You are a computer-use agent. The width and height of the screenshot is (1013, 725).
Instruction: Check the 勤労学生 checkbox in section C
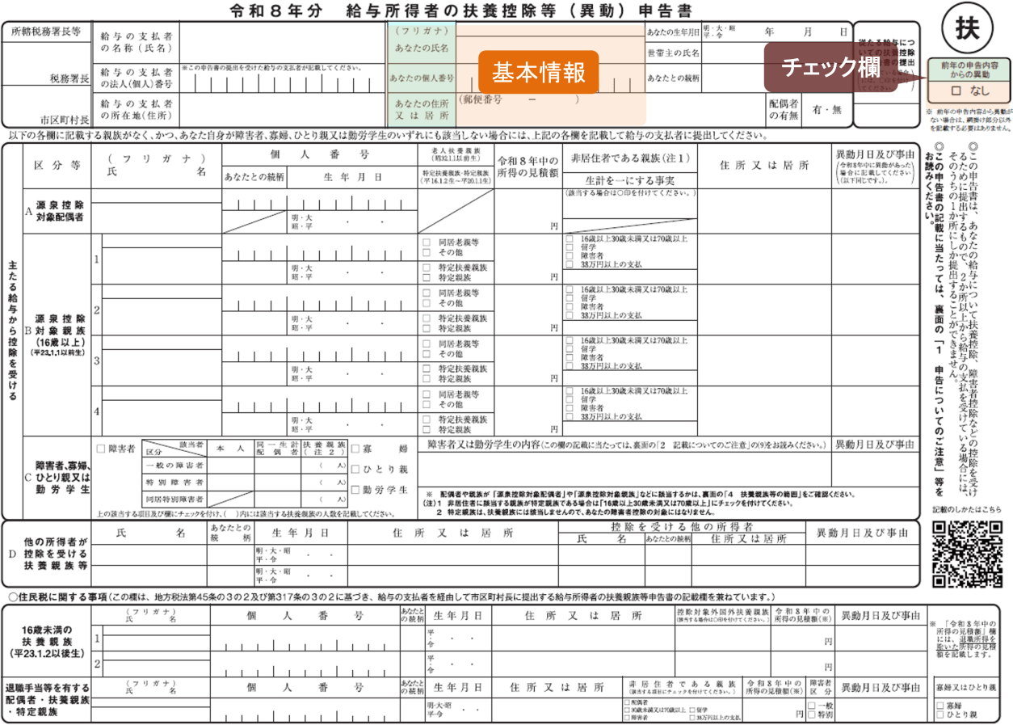(x=355, y=490)
